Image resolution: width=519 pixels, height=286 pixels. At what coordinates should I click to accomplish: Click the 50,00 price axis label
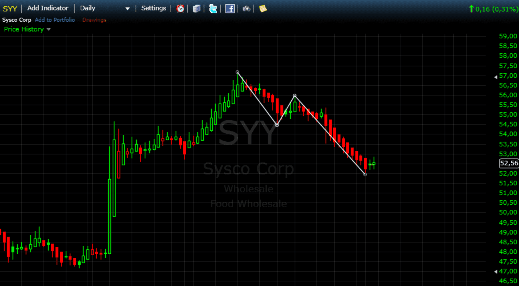click(x=508, y=212)
